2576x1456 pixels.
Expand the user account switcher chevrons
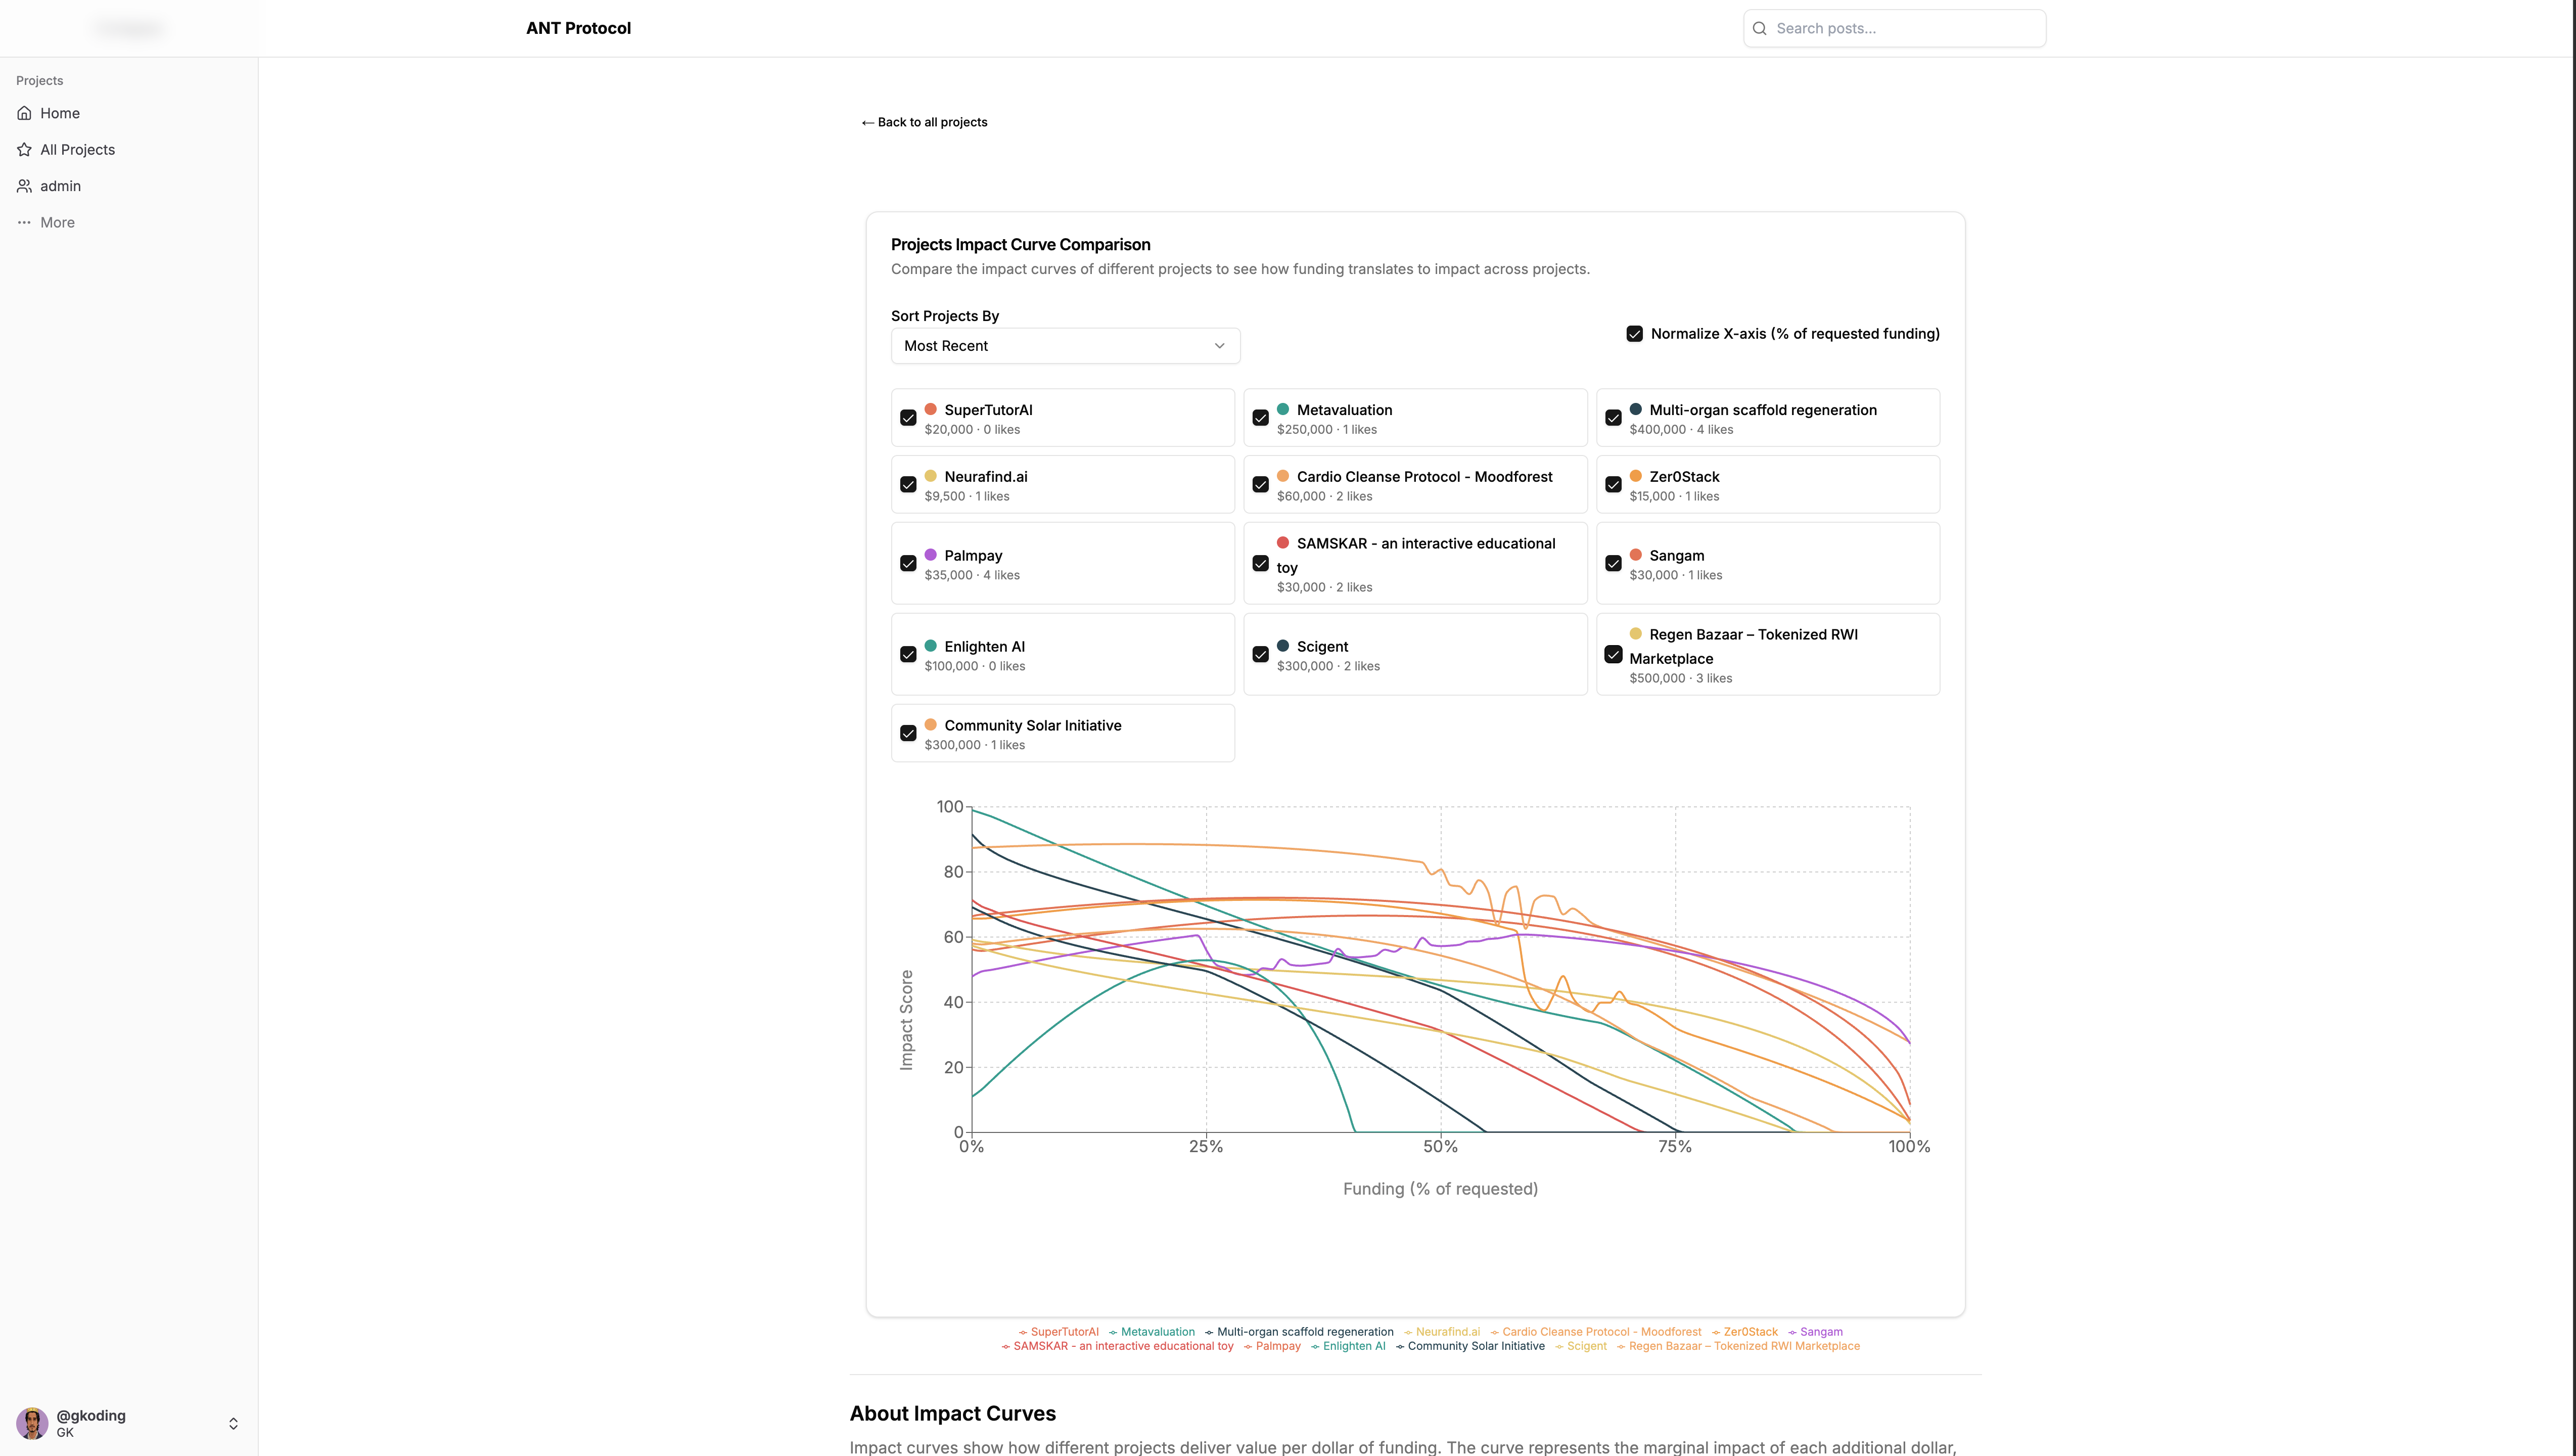pyautogui.click(x=233, y=1424)
